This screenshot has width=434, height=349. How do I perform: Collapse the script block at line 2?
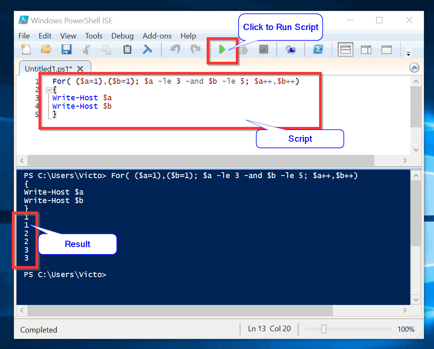tap(49, 89)
